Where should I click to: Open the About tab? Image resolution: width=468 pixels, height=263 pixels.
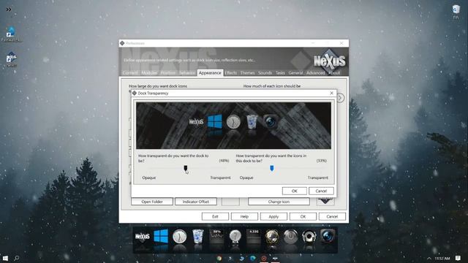(x=334, y=73)
